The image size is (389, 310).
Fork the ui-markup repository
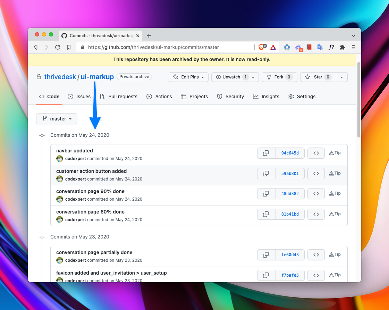pyautogui.click(x=279, y=77)
